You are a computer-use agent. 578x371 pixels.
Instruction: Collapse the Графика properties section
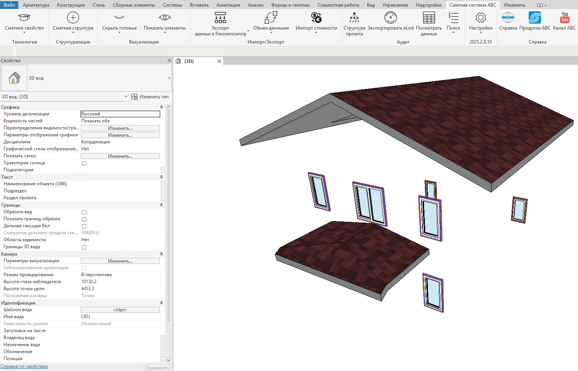coord(161,107)
